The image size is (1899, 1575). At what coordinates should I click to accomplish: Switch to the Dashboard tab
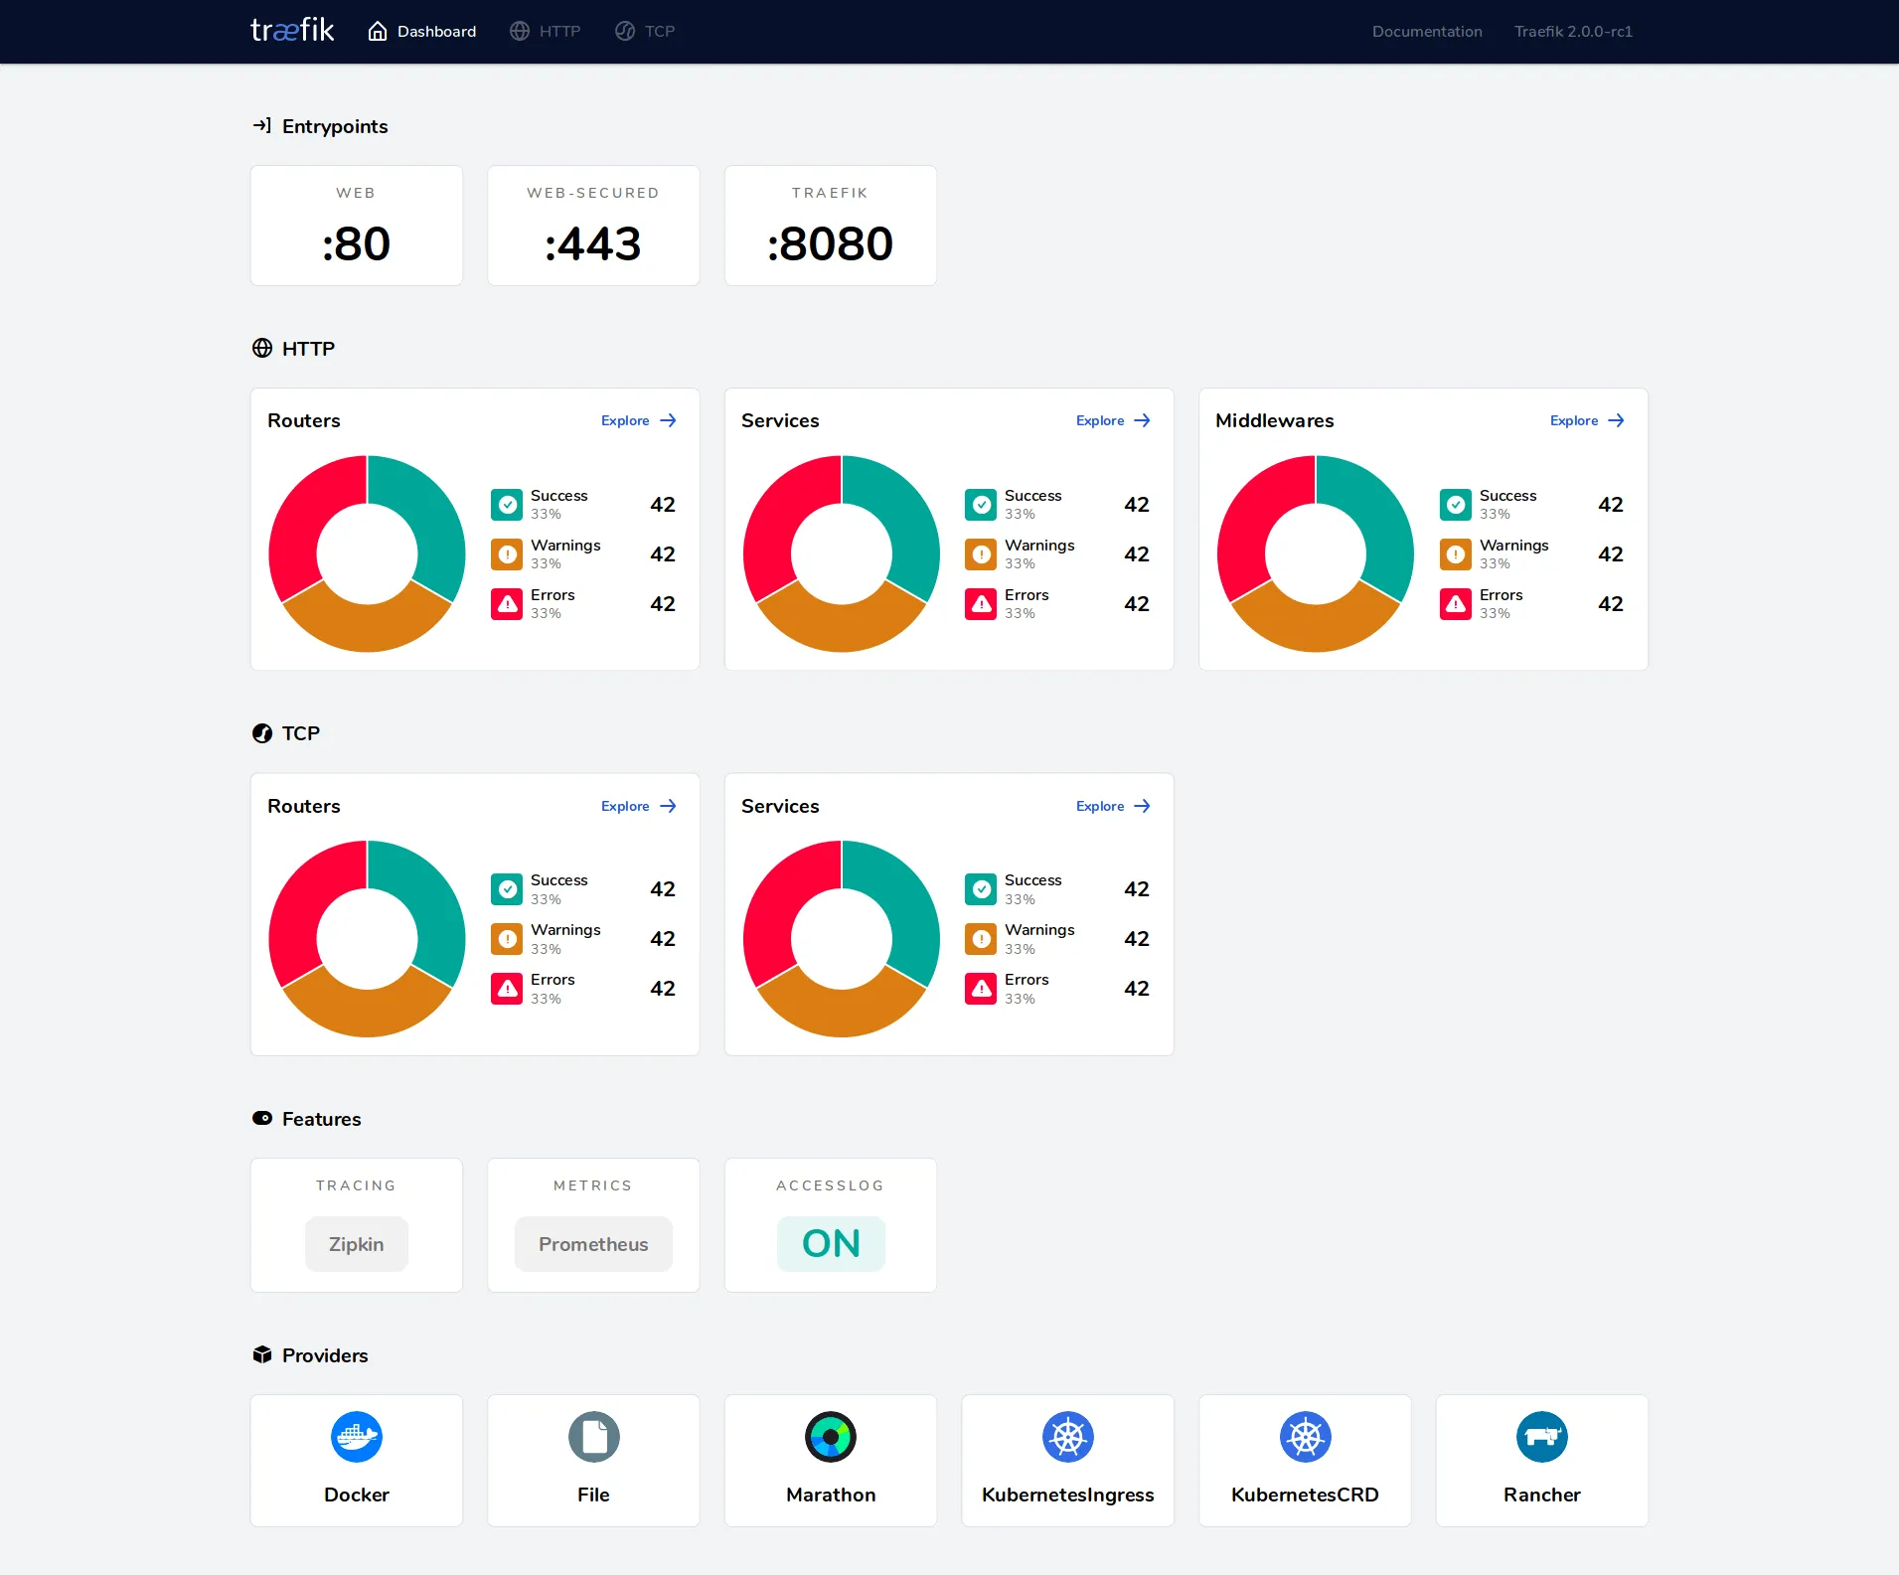coord(421,31)
